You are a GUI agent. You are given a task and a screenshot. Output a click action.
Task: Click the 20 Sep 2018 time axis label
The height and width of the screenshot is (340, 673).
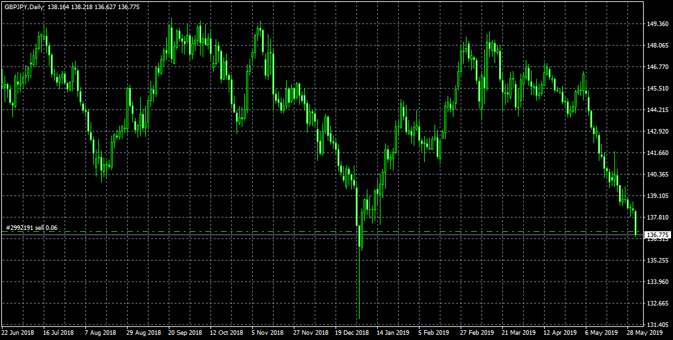pyautogui.click(x=184, y=332)
